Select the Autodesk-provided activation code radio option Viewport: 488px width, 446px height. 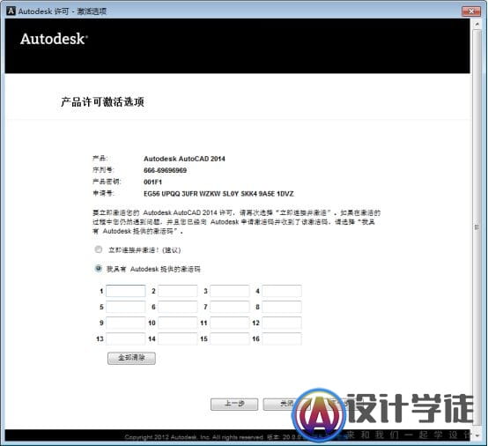[99, 269]
